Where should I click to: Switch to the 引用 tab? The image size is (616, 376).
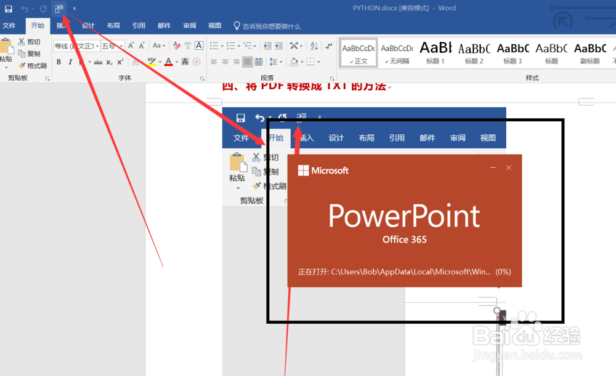[x=139, y=26]
